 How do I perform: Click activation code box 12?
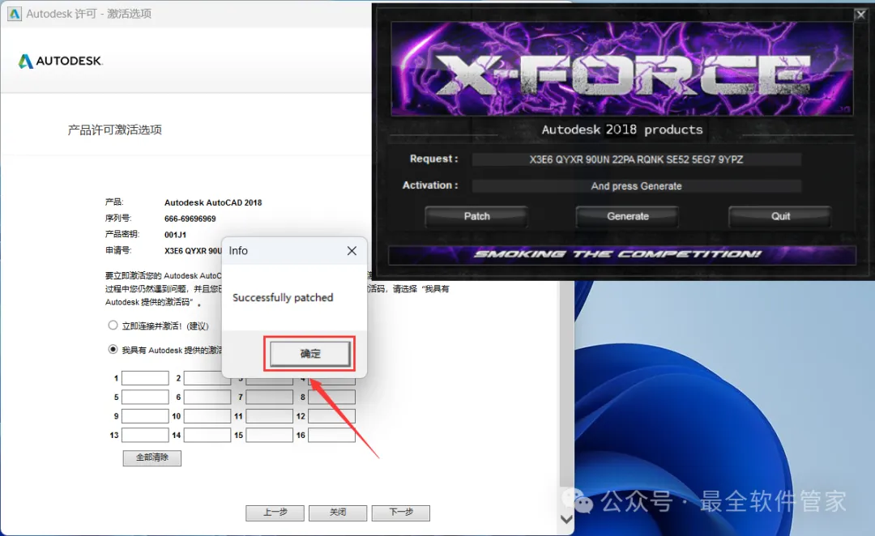pyautogui.click(x=331, y=416)
